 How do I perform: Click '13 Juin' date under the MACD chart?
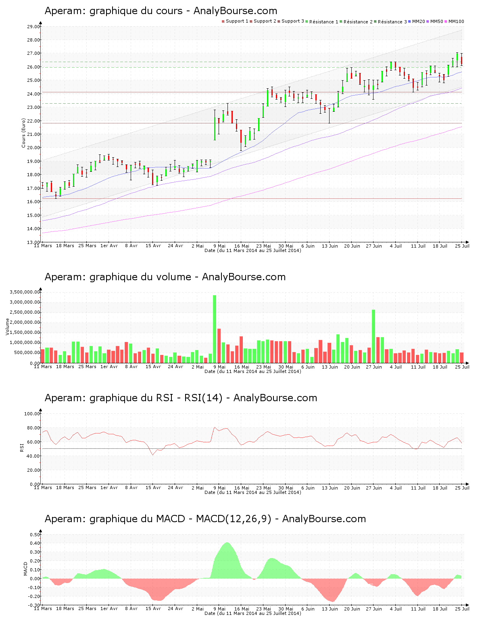330,609
